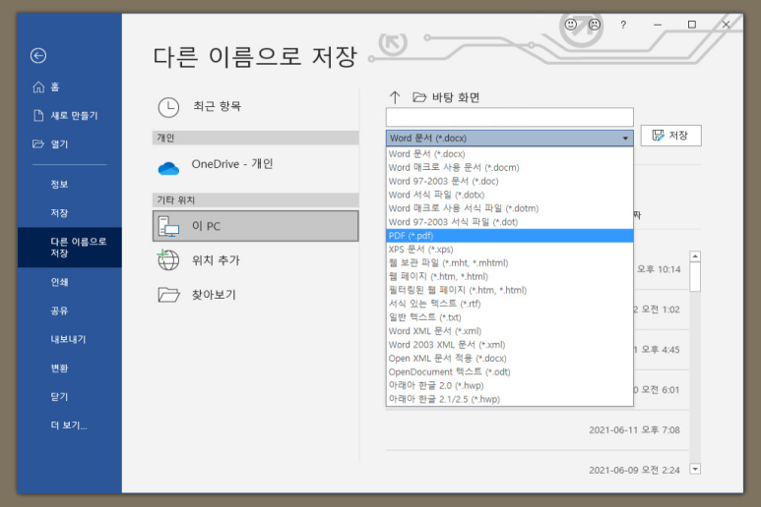Viewport: 761px width, 507px height.
Task: Select 새로 만들기 in sidebar
Action: 66,116
